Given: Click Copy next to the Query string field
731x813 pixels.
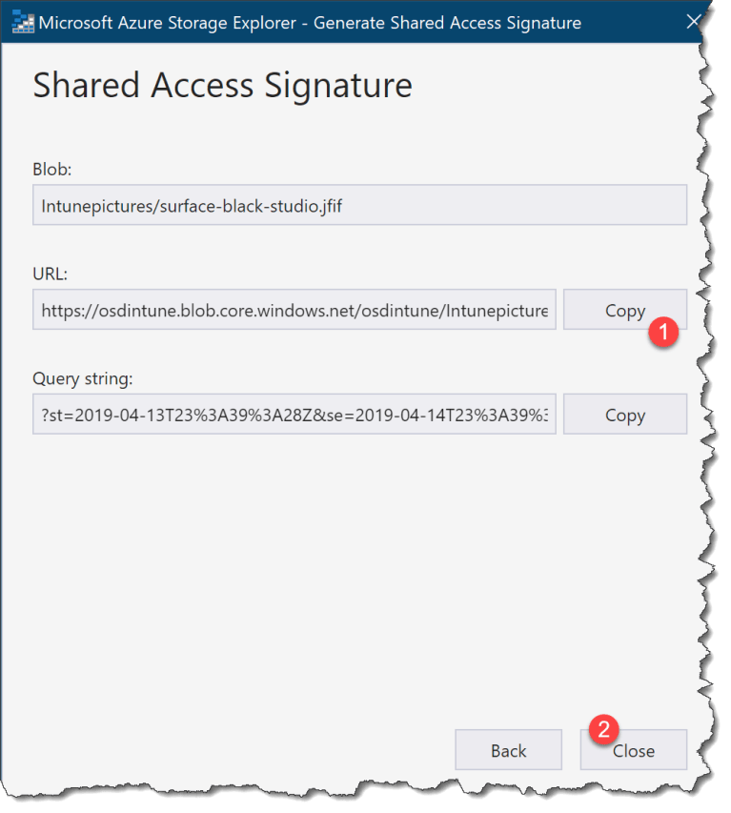Looking at the screenshot, I should (624, 415).
